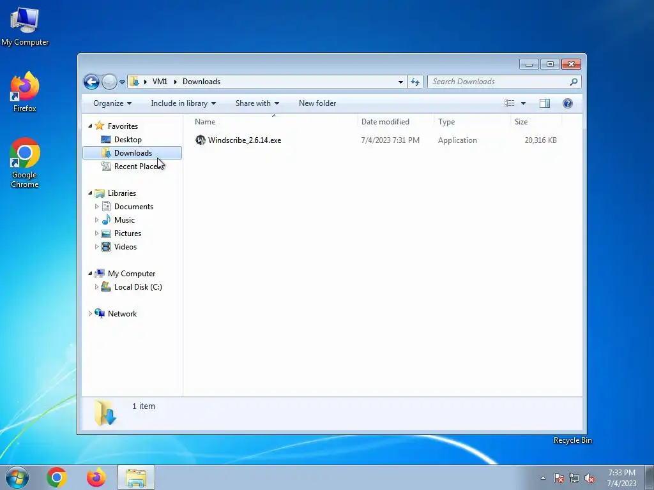Click the 20,316 KB size cell
This screenshot has width=654, height=490.
pyautogui.click(x=540, y=140)
